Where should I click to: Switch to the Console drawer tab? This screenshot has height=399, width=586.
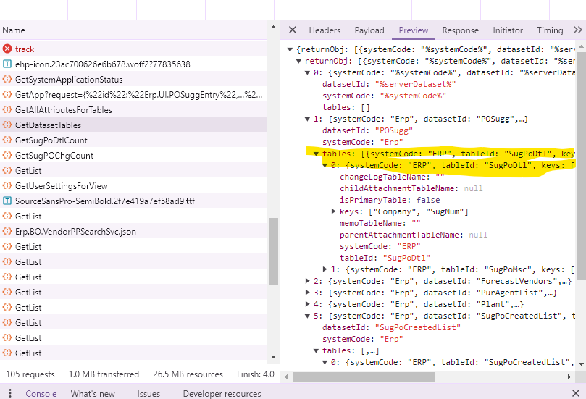point(41,393)
